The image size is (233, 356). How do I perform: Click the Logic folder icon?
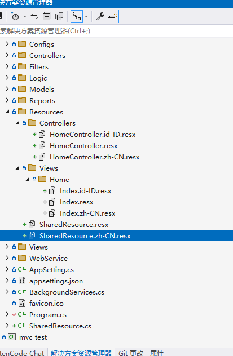tap(22, 78)
